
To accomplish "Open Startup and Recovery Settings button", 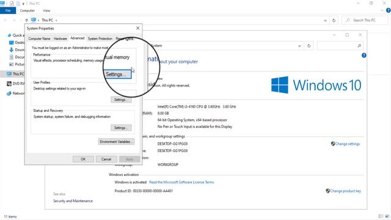I will tap(121, 128).
